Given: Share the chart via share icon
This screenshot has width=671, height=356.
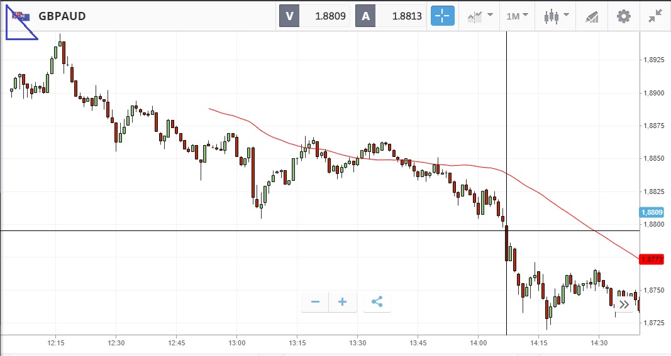Looking at the screenshot, I should [377, 302].
